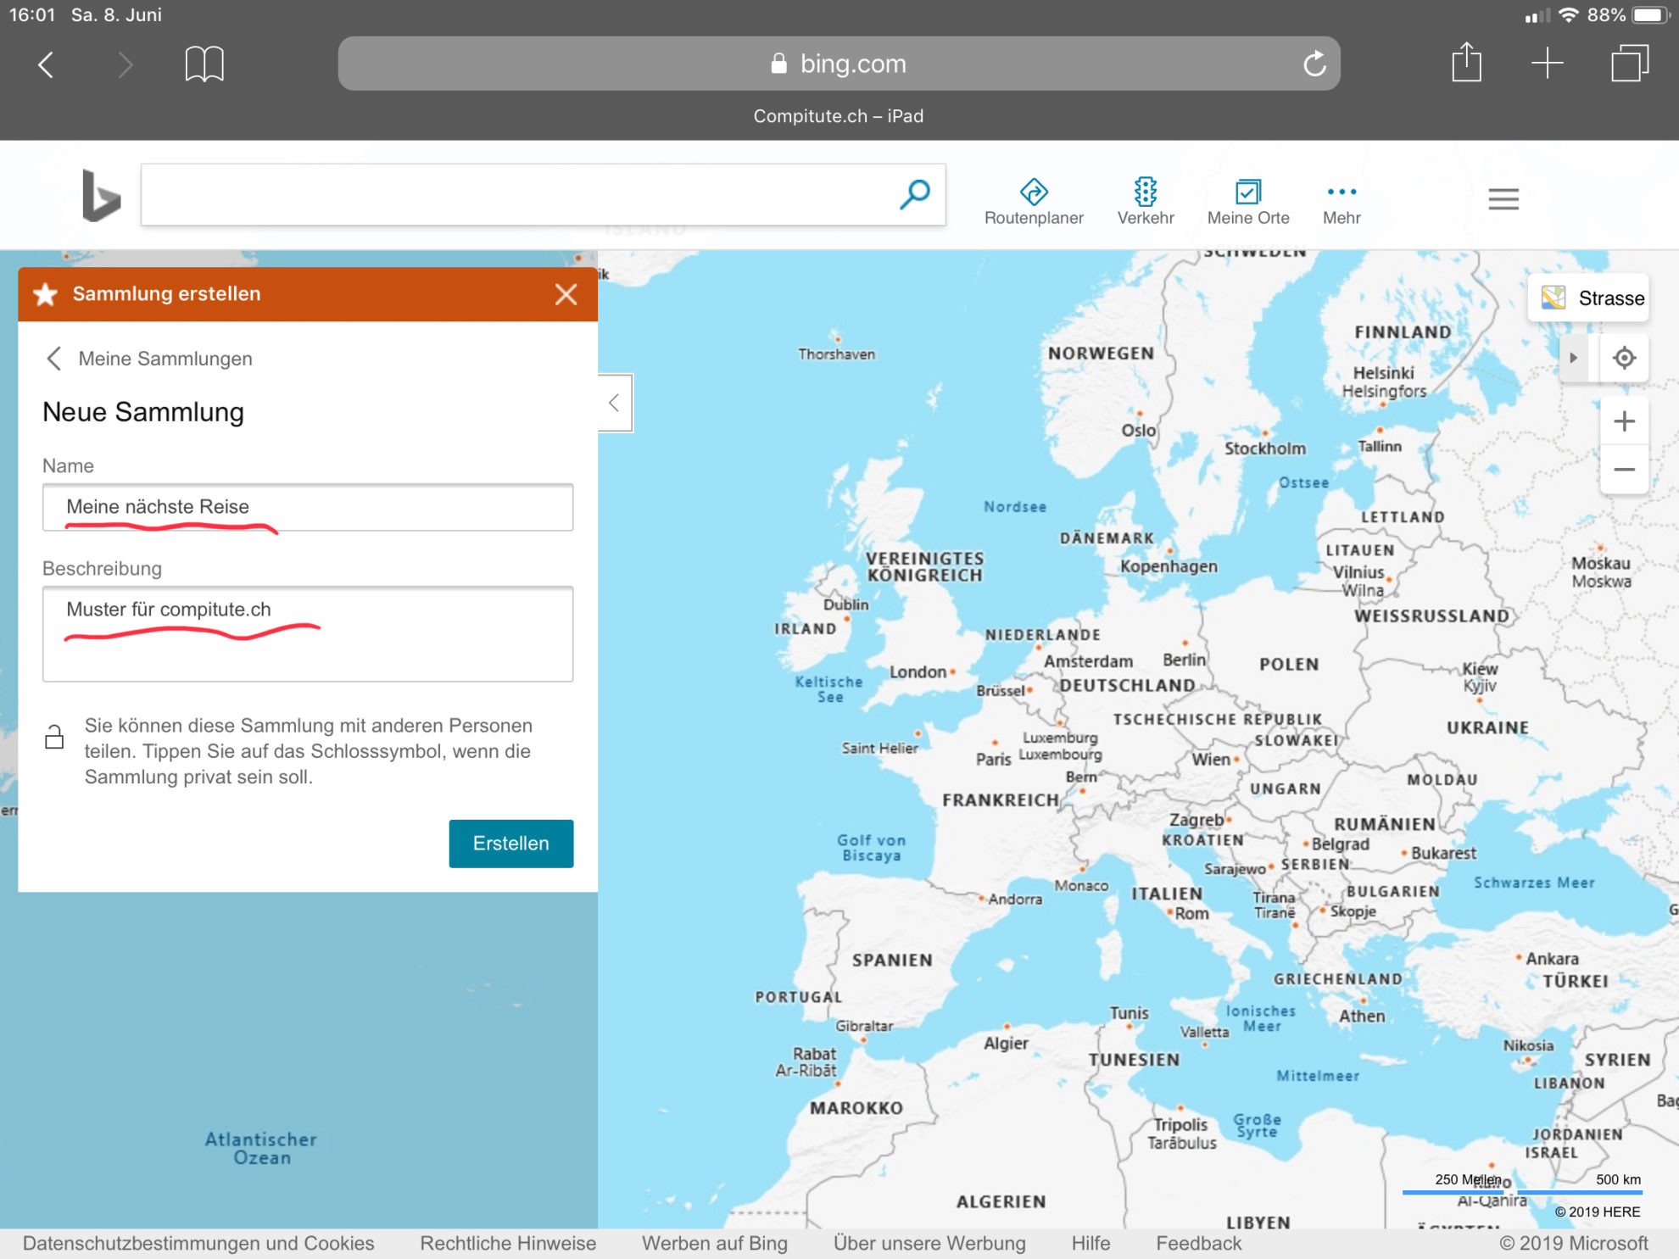
Task: Expand the map style options arrow
Action: tap(1573, 358)
